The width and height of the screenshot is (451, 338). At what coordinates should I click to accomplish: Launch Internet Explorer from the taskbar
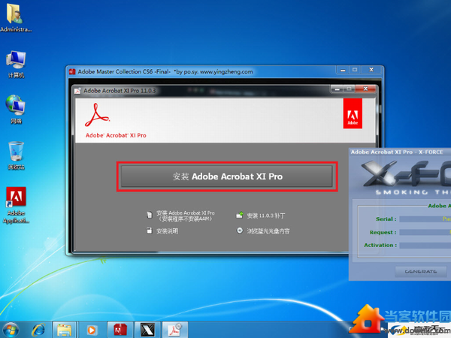pos(38,330)
